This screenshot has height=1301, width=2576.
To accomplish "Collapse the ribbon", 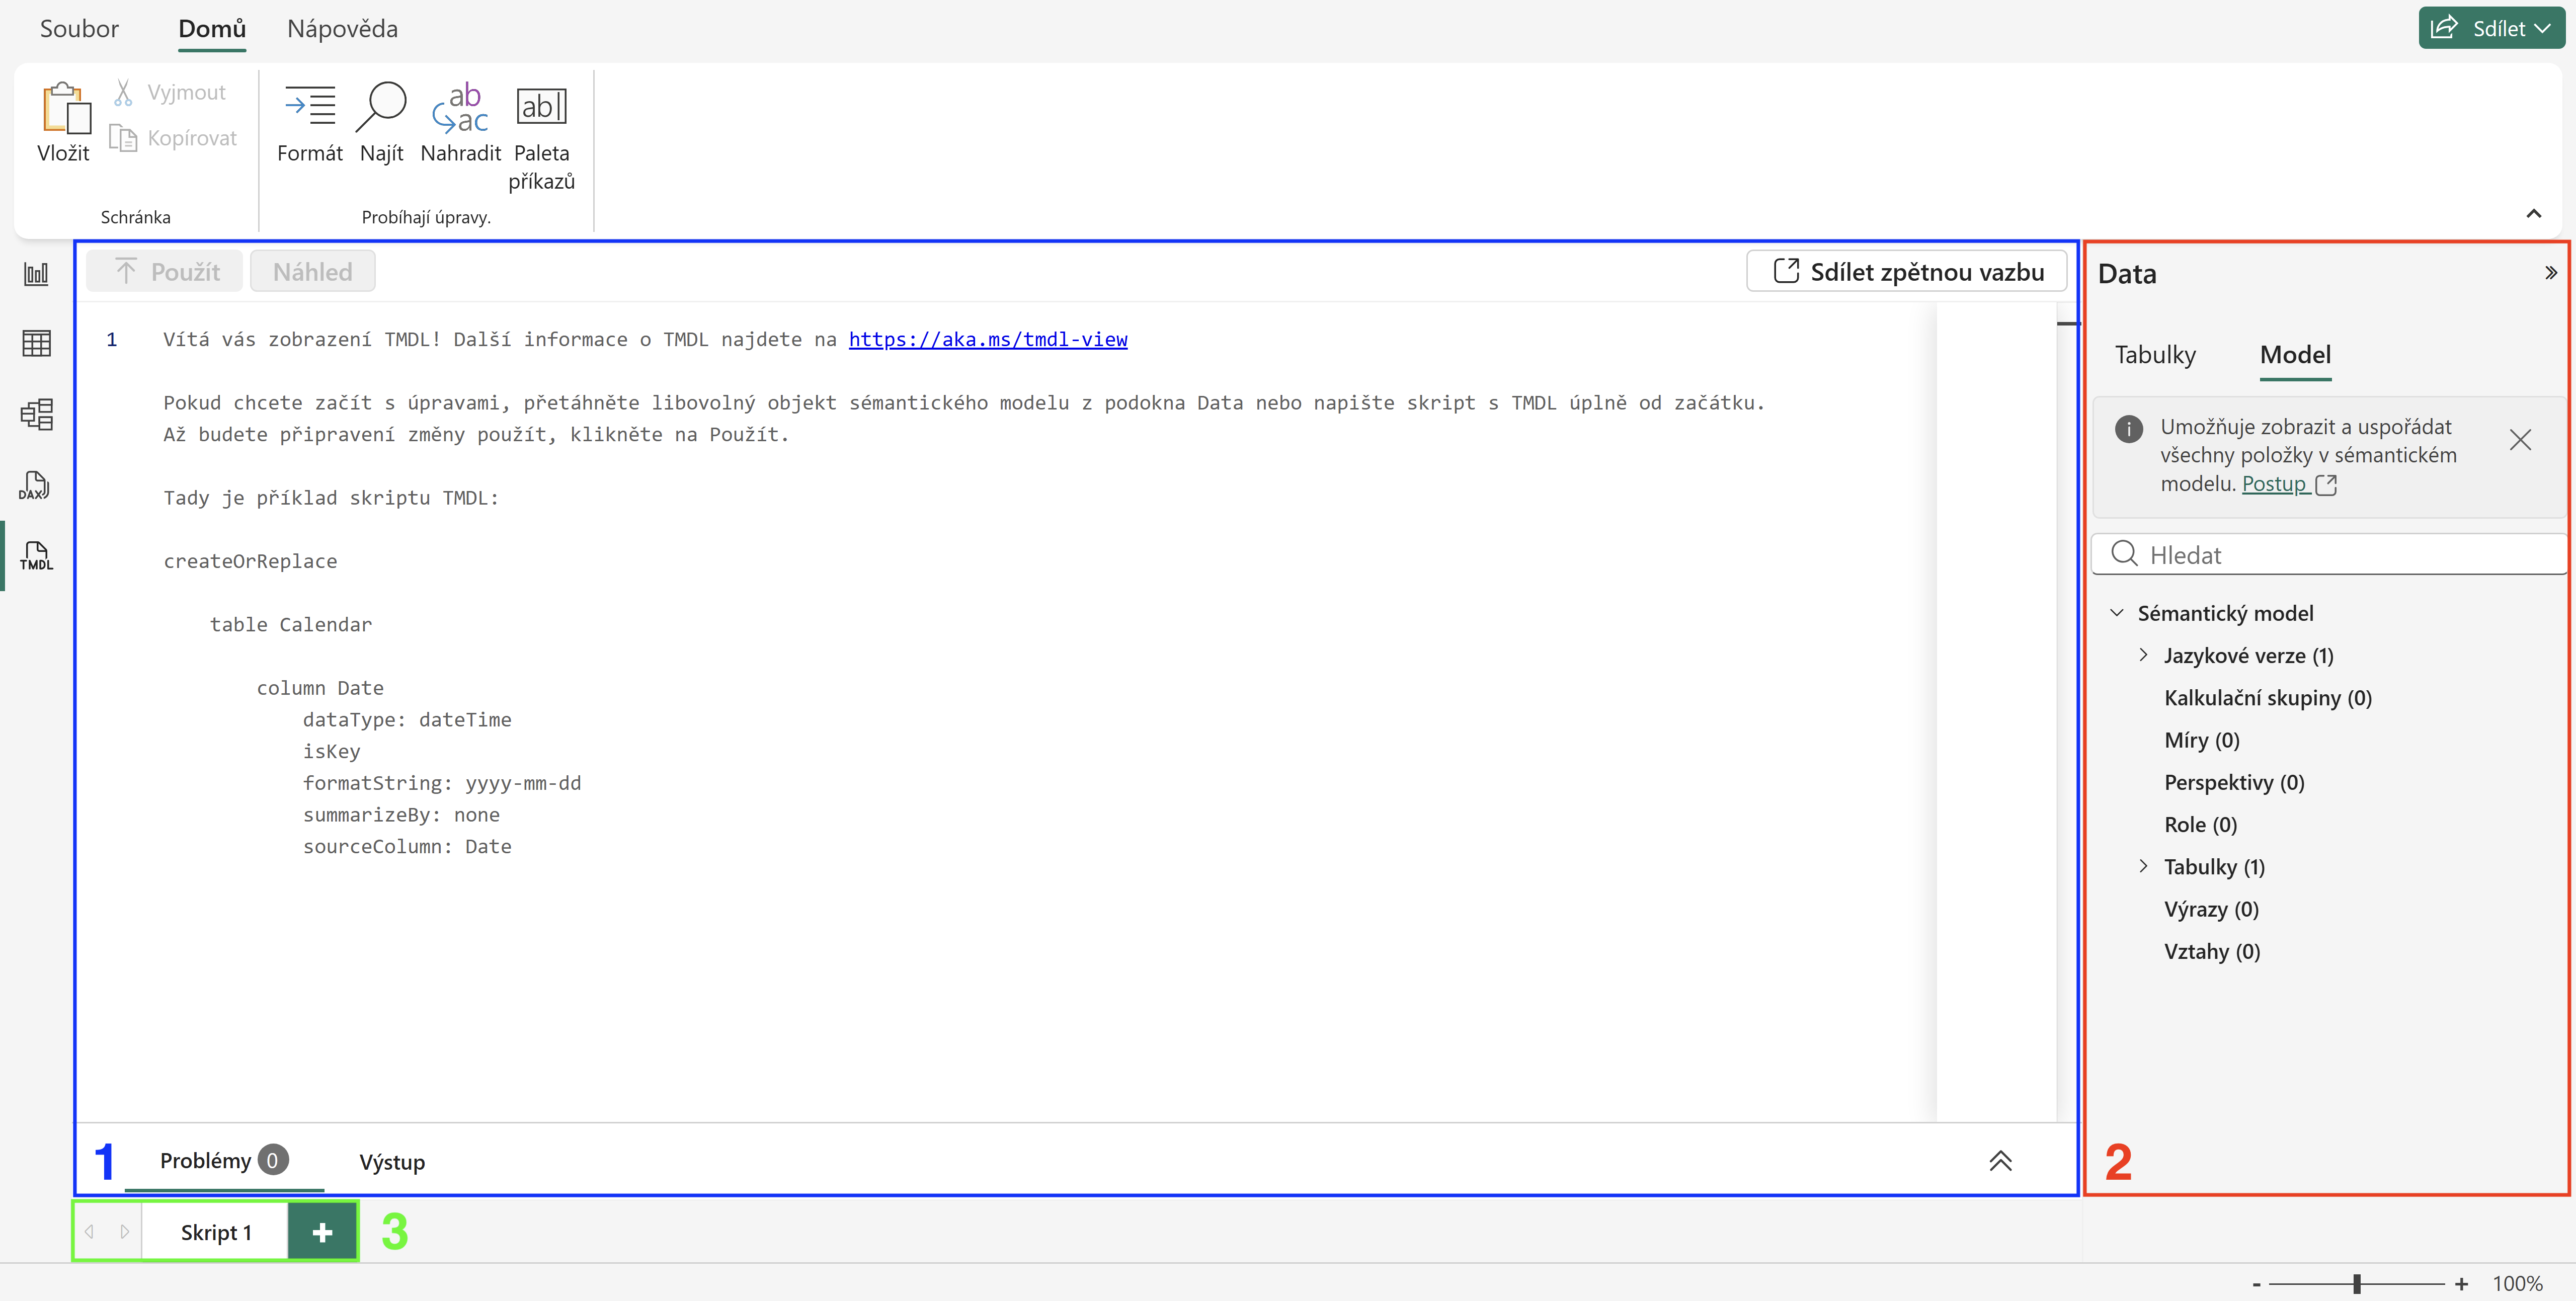I will click(x=2533, y=214).
